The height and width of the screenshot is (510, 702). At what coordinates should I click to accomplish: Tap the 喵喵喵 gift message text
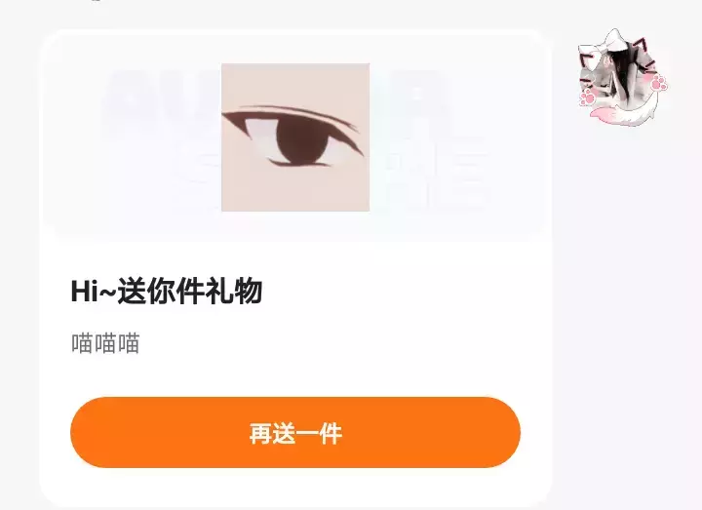105,343
